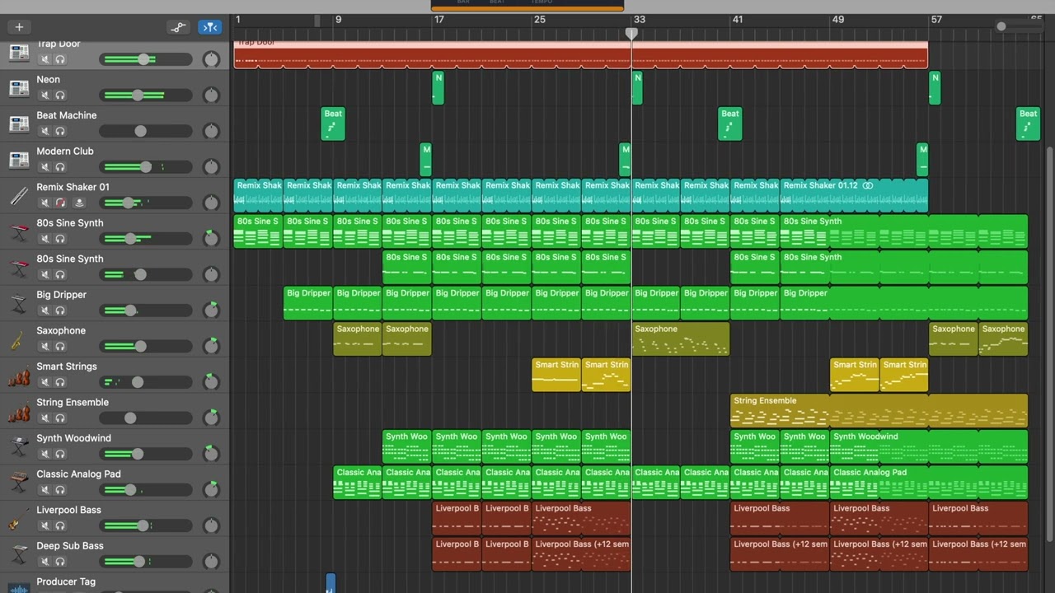
Task: Select the Classic Analog Pad synth icon
Action: [19, 483]
